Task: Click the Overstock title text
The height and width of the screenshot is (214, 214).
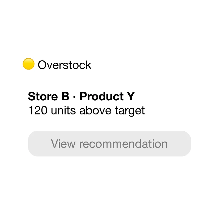Action: point(65,65)
